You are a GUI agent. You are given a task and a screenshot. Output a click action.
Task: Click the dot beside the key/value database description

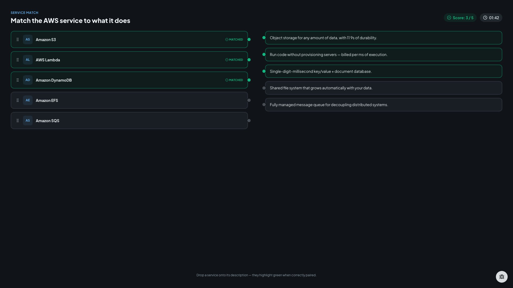point(264,71)
